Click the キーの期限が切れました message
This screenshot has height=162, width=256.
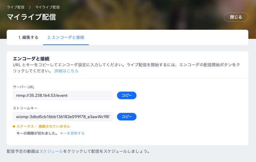(x=37, y=133)
